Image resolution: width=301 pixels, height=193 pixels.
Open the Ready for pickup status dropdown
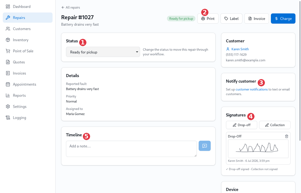pyautogui.click(x=103, y=52)
